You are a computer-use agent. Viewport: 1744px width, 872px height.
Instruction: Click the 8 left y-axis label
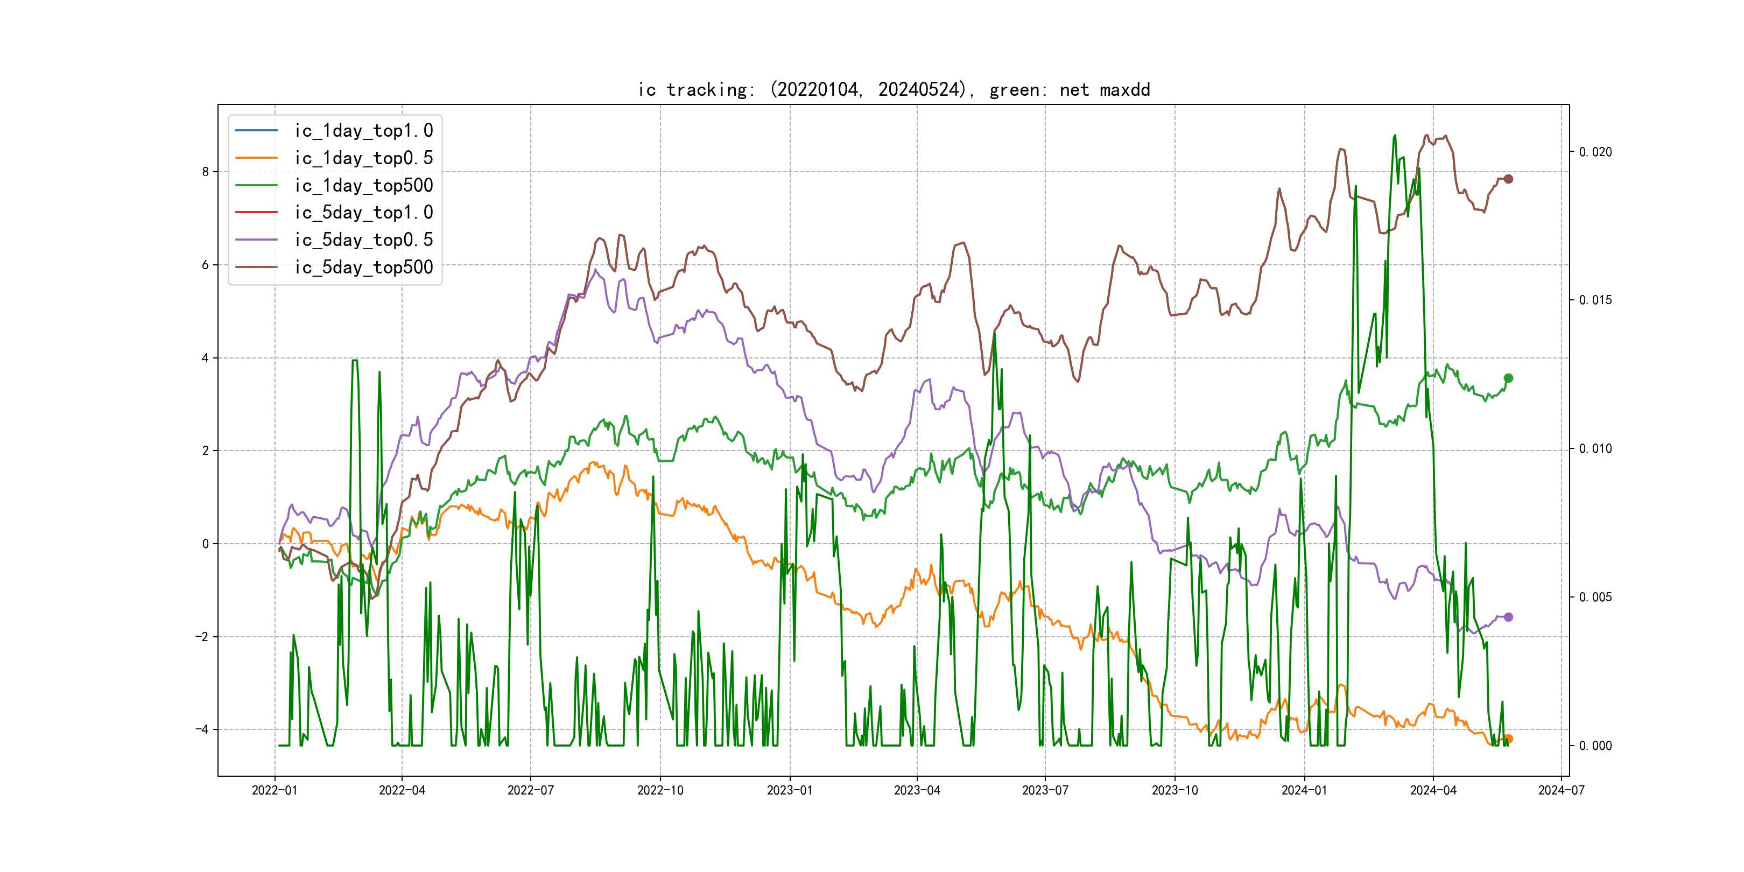click(205, 172)
